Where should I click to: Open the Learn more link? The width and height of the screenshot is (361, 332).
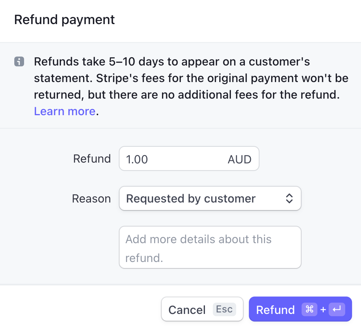click(64, 111)
